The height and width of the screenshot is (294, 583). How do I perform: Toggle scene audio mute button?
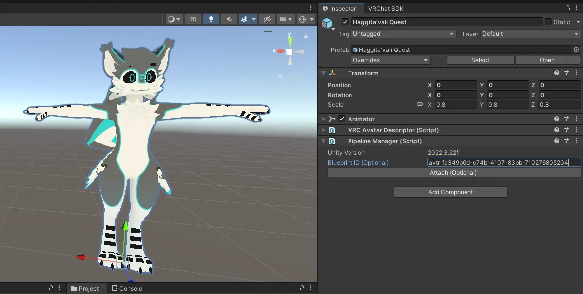pyautogui.click(x=229, y=19)
